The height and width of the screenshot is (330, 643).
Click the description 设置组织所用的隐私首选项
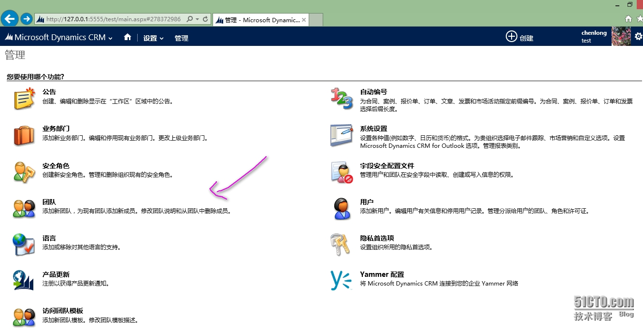click(x=396, y=247)
